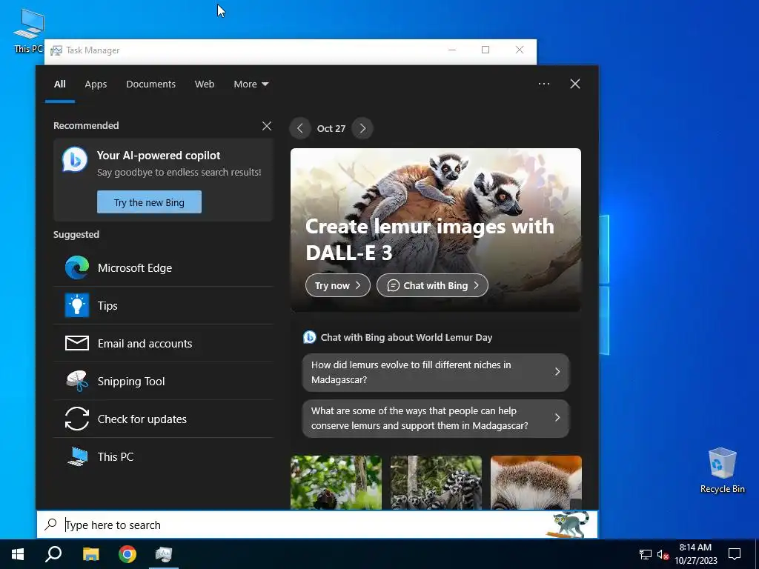Image resolution: width=759 pixels, height=569 pixels.
Task: Open the lemur in tree thumbnail
Action: pos(336,482)
